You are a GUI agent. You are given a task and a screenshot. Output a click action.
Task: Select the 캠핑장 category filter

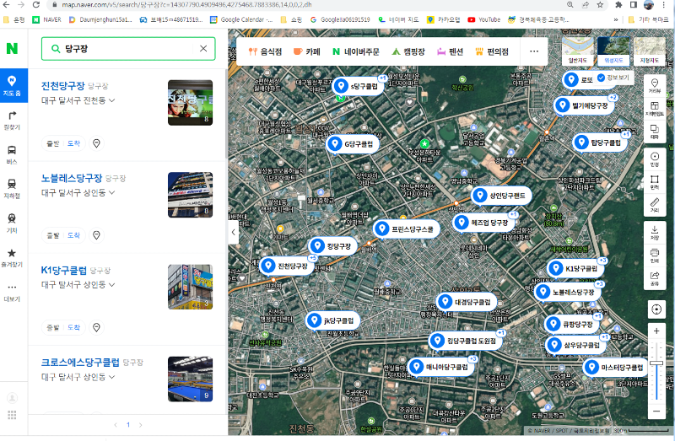click(408, 51)
